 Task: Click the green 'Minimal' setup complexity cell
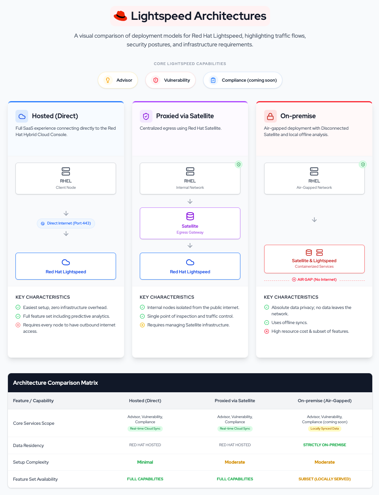tap(145, 462)
